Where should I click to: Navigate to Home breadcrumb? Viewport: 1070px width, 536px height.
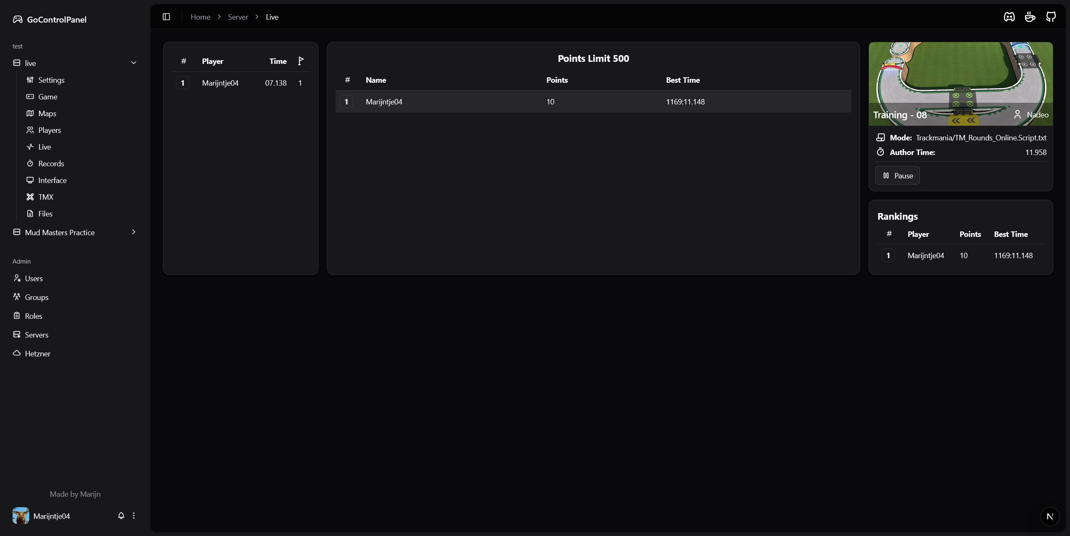click(x=200, y=17)
